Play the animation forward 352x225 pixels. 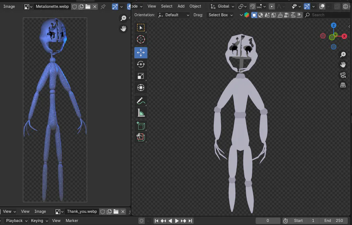click(177, 221)
